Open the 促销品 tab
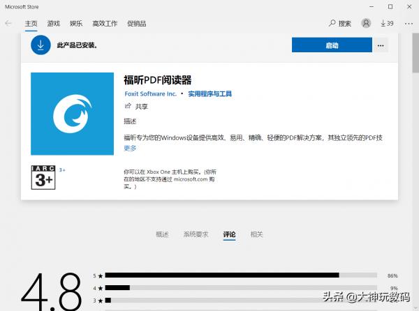This screenshot has height=311, width=419. pyautogui.click(x=137, y=24)
